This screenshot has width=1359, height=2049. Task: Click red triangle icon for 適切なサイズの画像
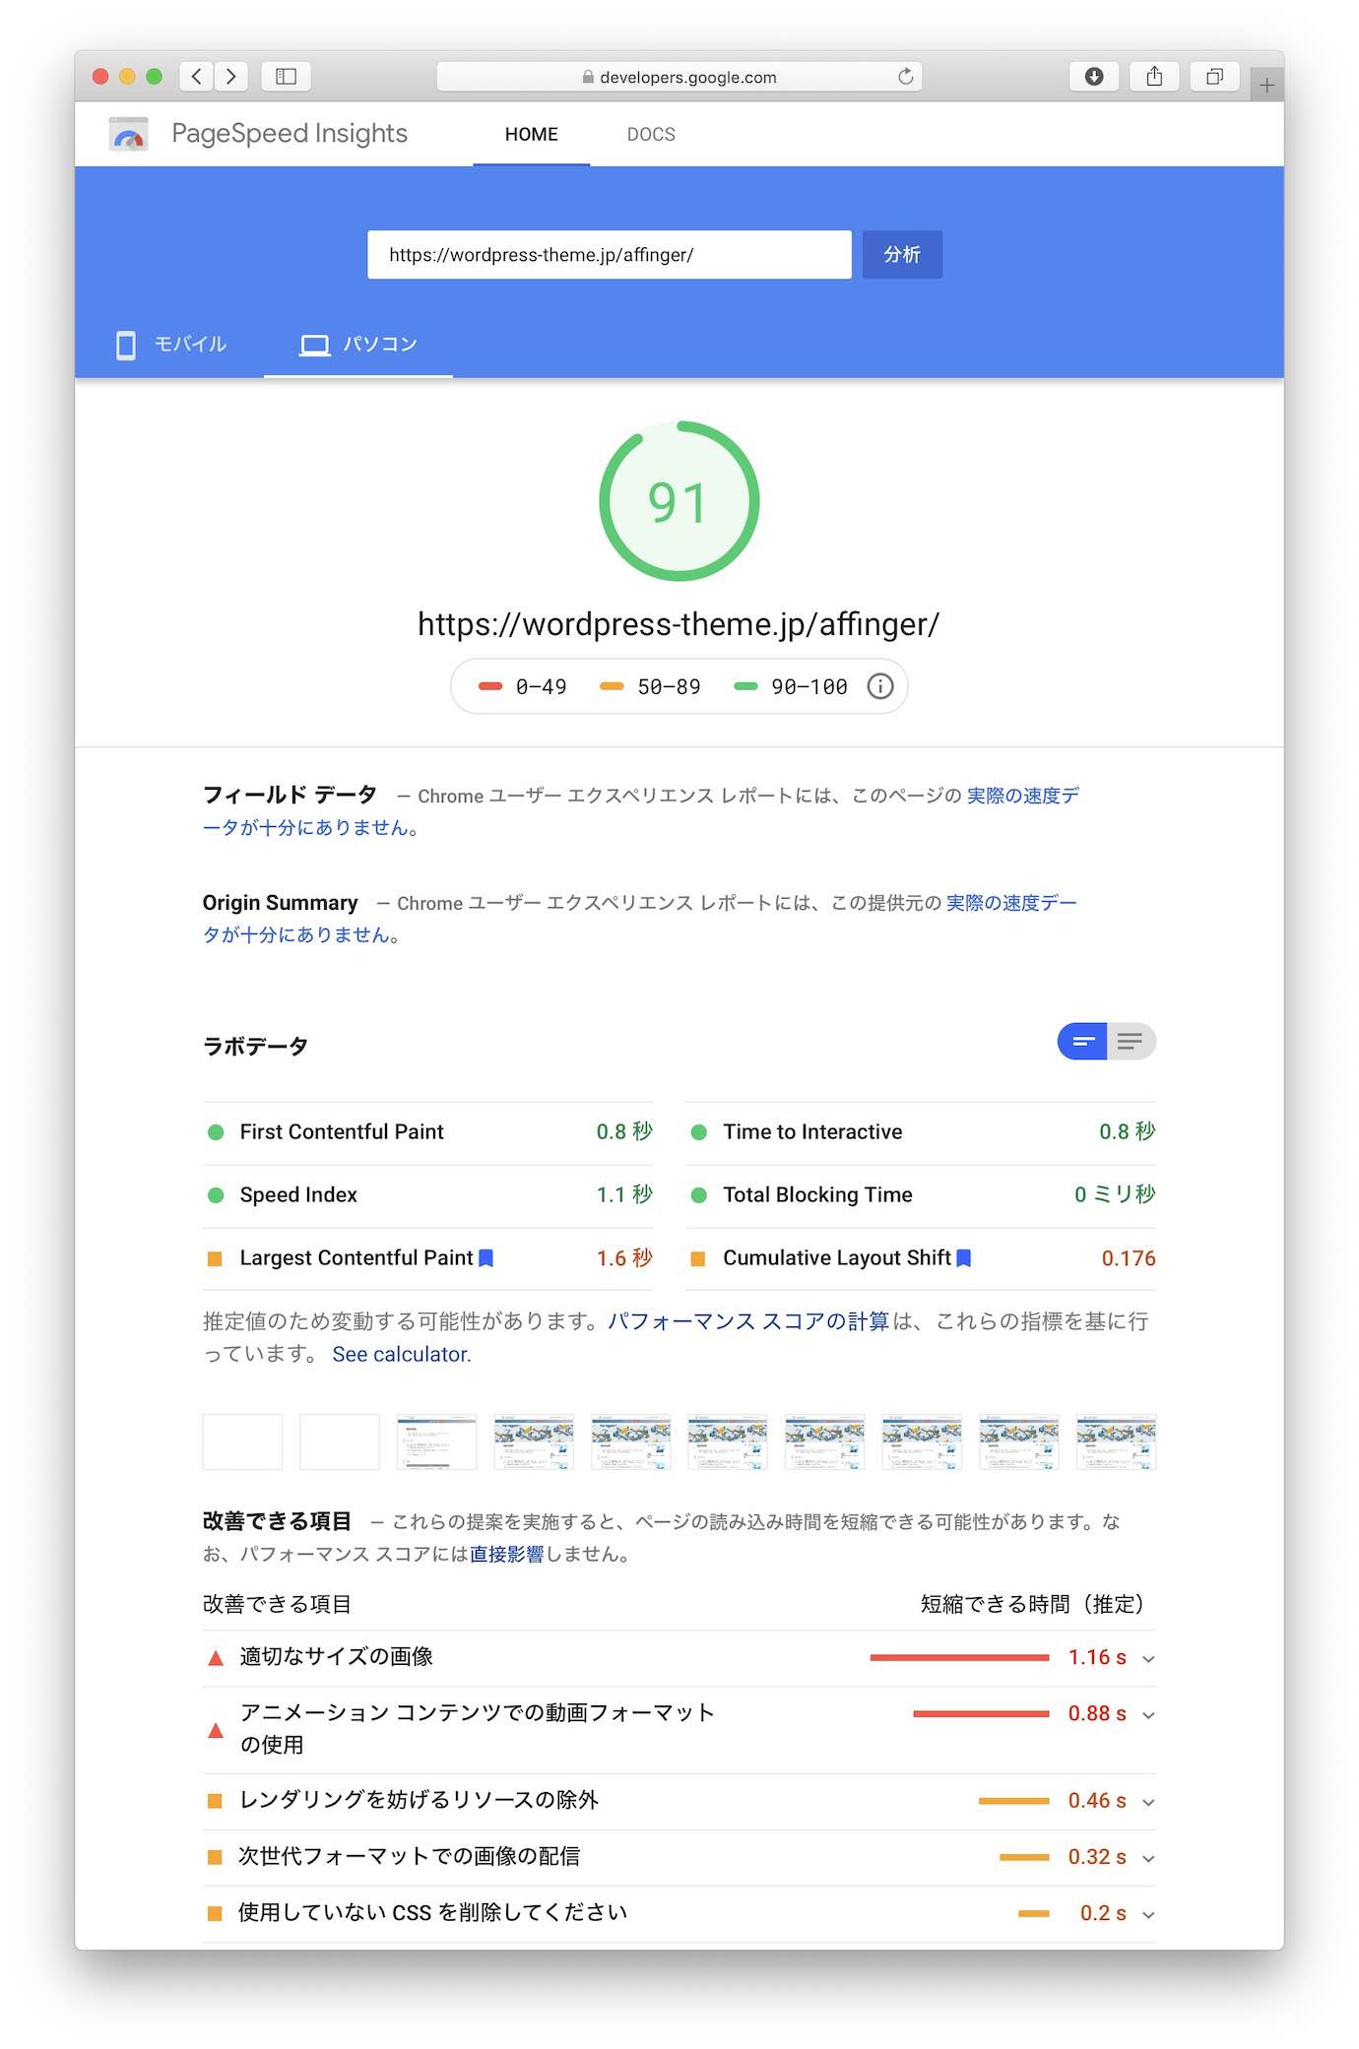(x=216, y=1658)
